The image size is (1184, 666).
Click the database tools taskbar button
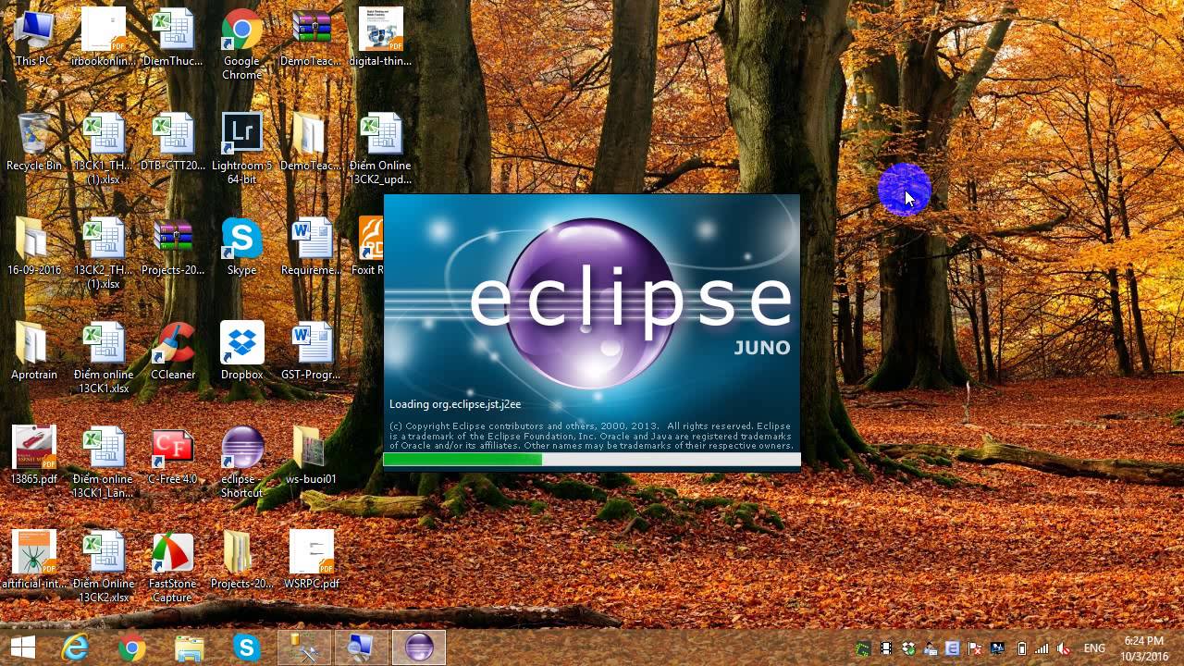point(303,647)
